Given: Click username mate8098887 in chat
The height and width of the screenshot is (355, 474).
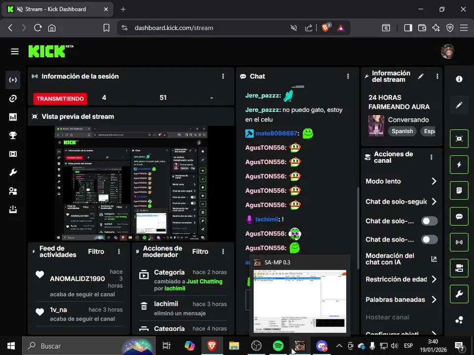Looking at the screenshot, I should point(276,133).
